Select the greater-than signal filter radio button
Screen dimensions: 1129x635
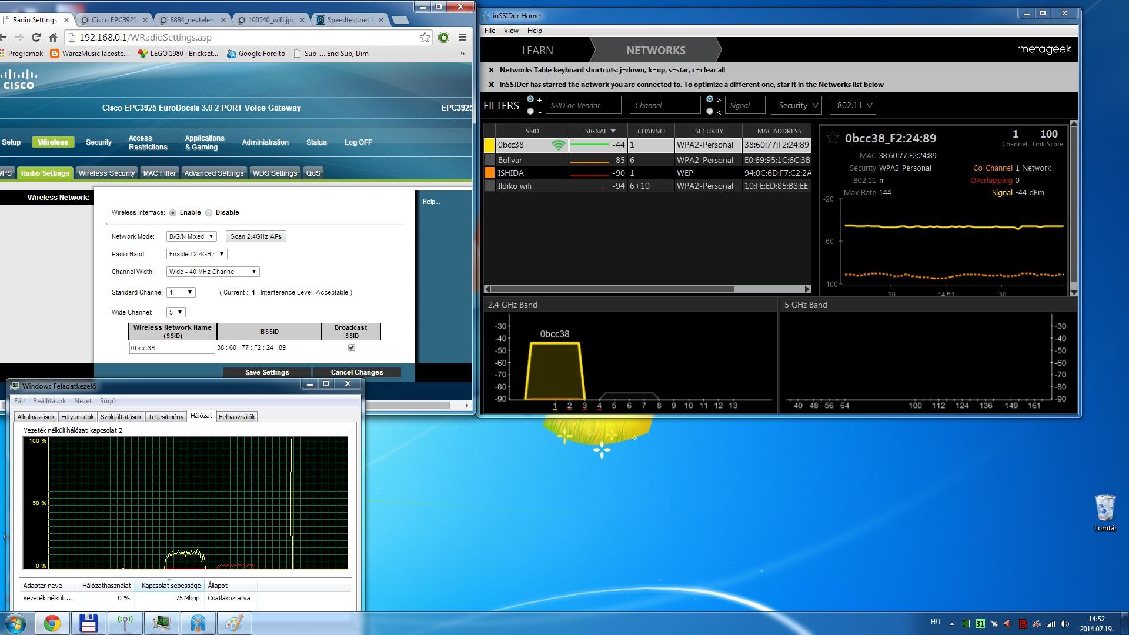point(710,99)
